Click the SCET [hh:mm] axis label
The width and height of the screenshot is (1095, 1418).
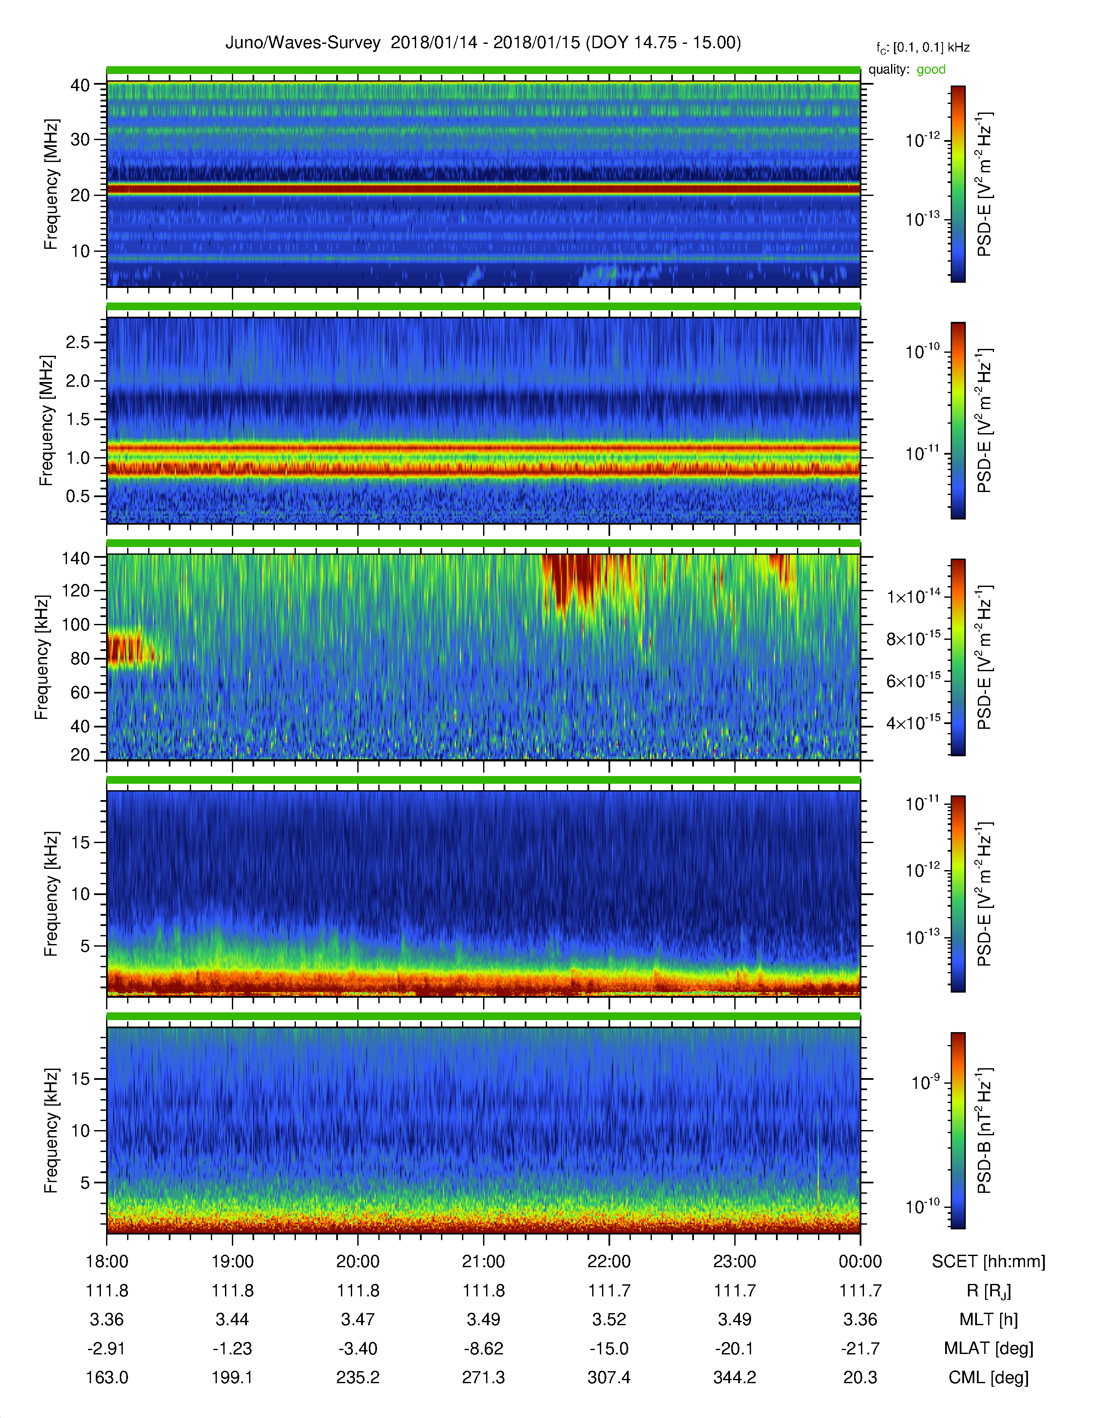pos(989,1262)
